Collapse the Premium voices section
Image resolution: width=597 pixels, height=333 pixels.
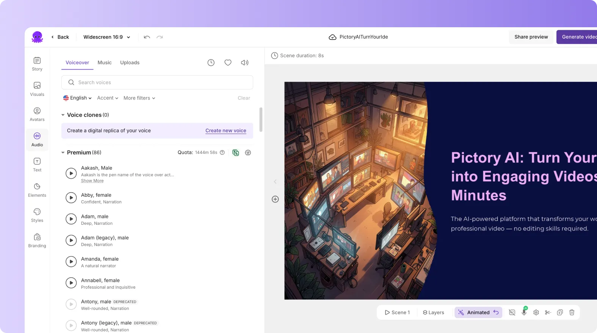(63, 152)
